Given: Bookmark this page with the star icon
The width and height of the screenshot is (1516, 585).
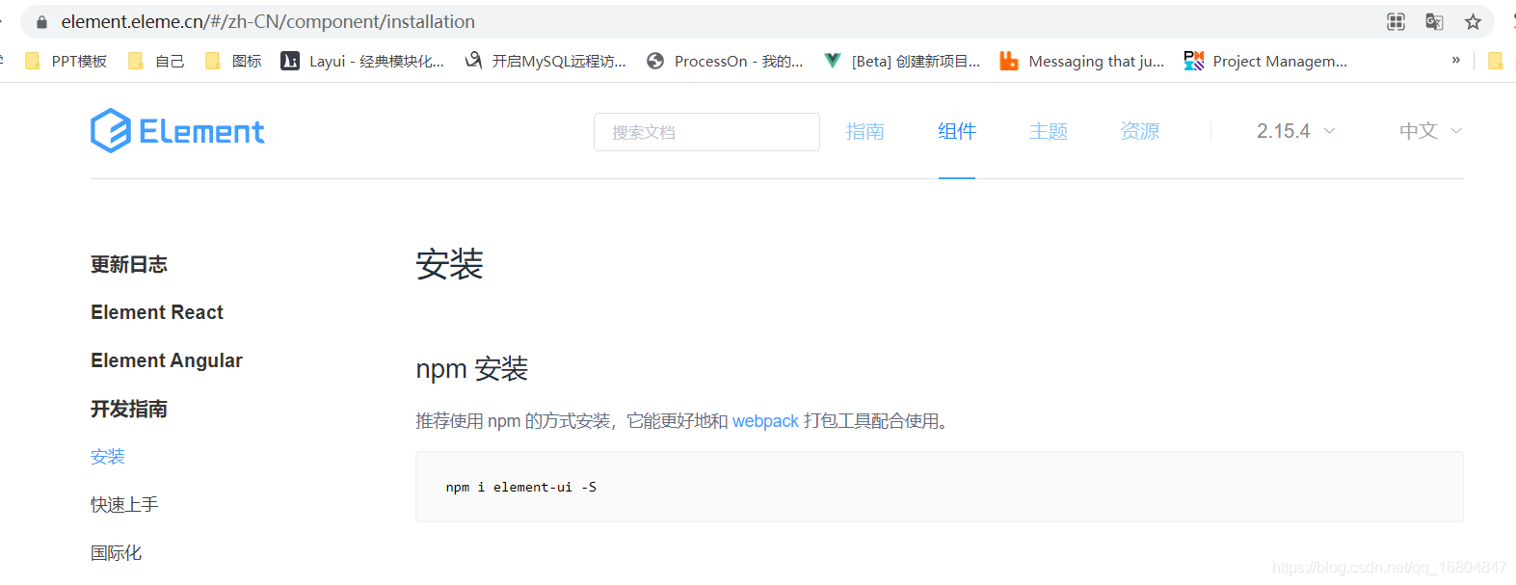Looking at the screenshot, I should tap(1473, 21).
